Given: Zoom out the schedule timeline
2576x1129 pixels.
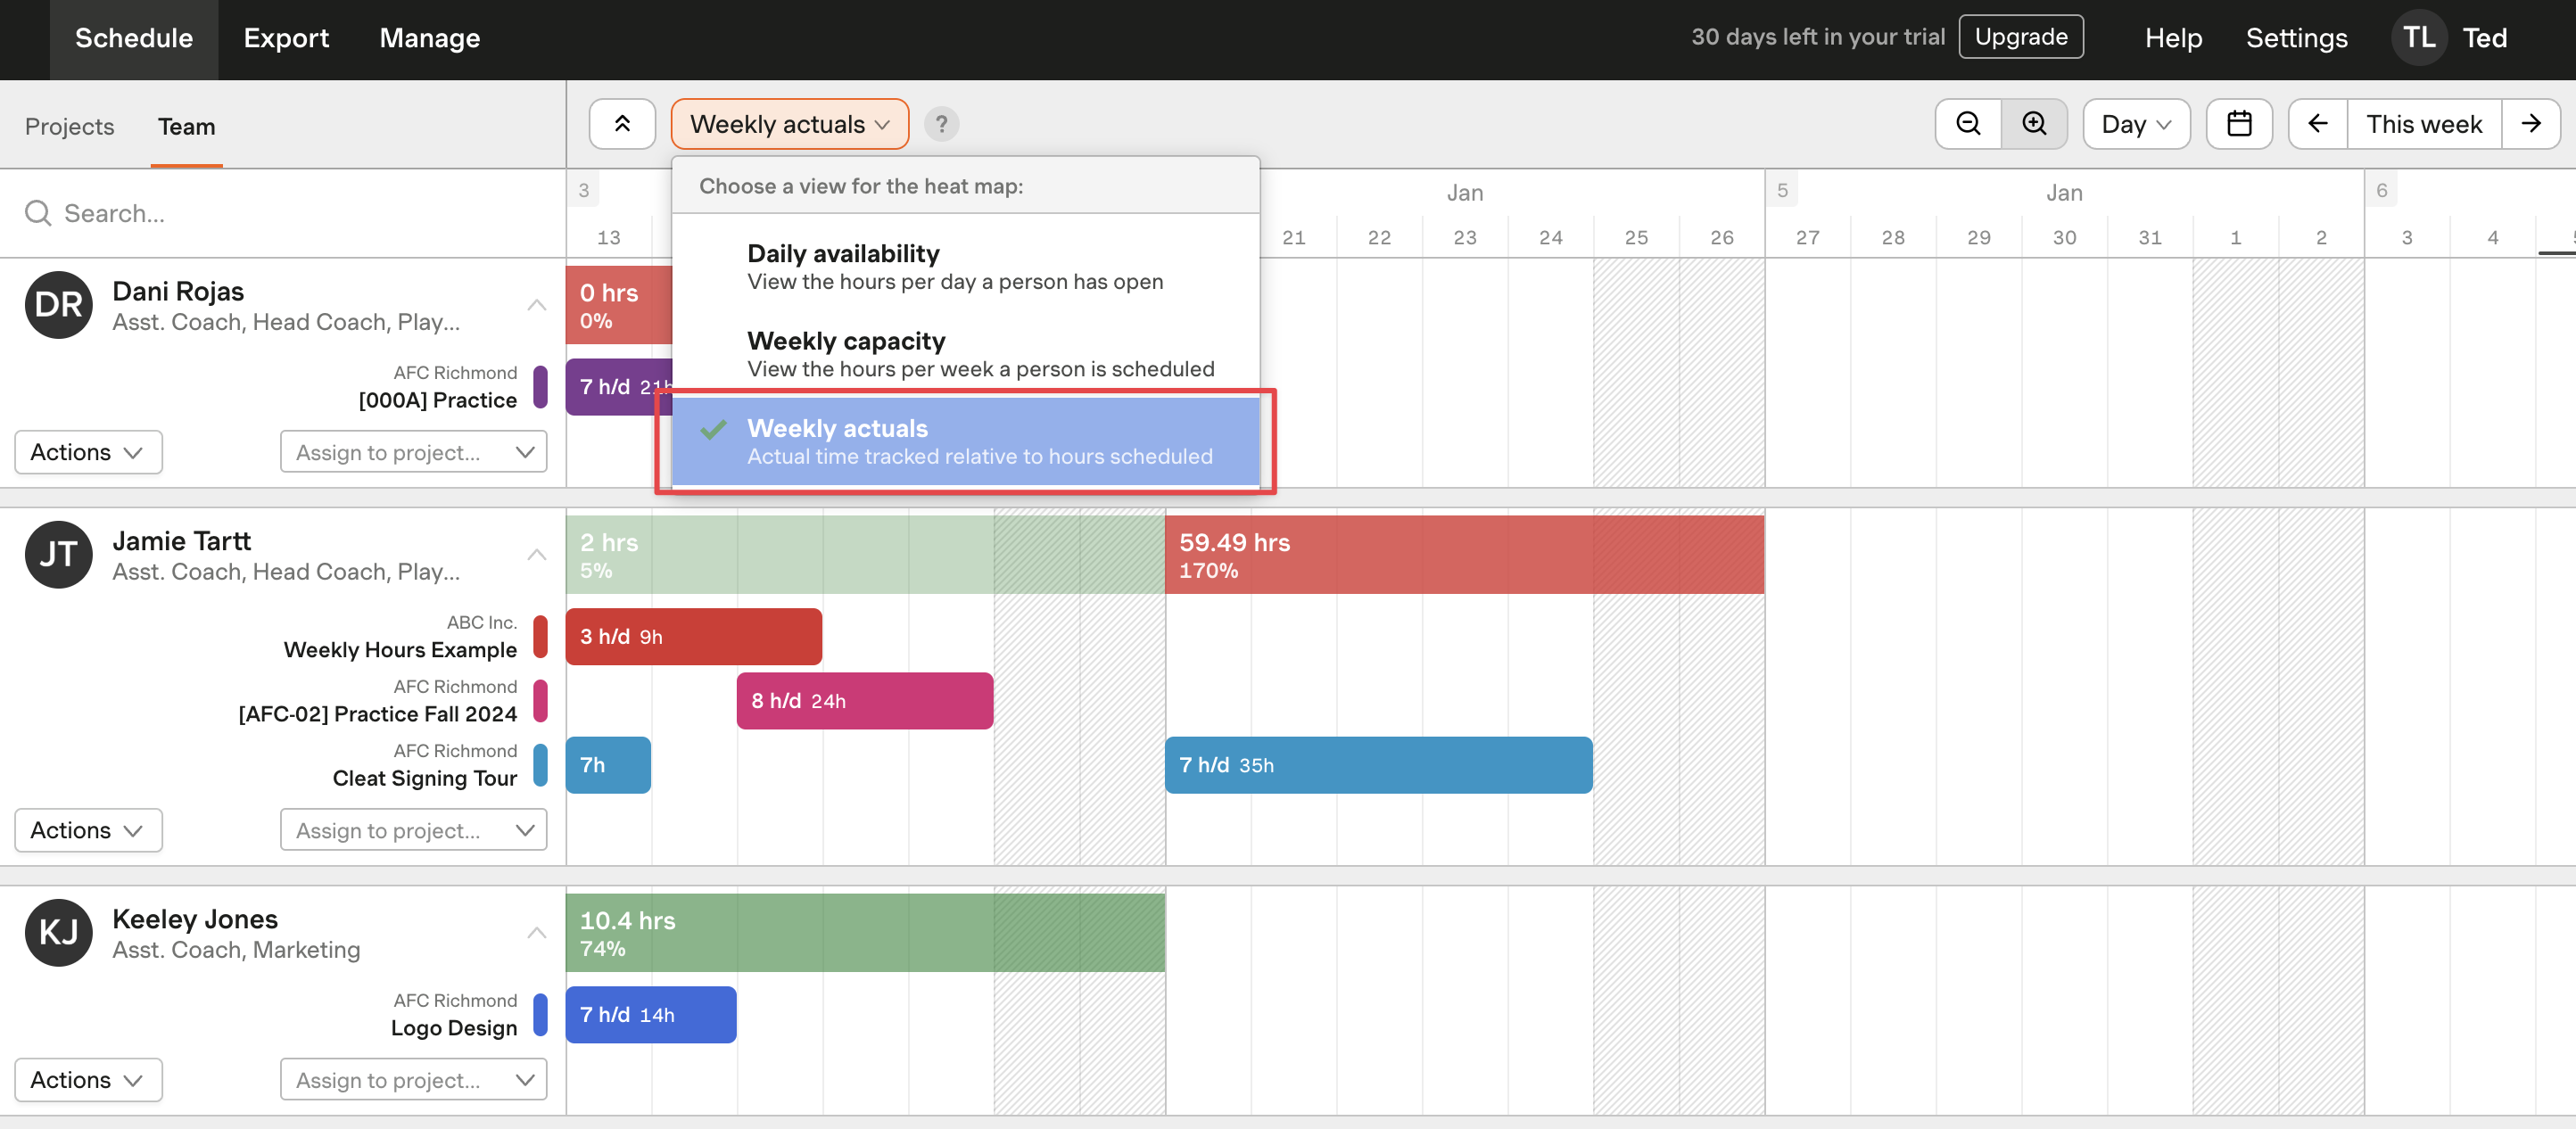Looking at the screenshot, I should (1968, 124).
